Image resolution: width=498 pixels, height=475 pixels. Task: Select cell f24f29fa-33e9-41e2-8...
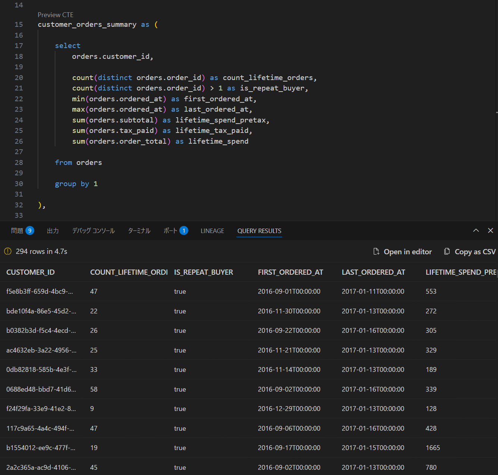[x=41, y=409]
